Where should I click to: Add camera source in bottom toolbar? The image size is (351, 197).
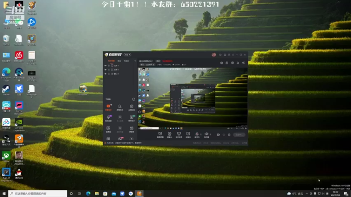[x=169, y=135]
